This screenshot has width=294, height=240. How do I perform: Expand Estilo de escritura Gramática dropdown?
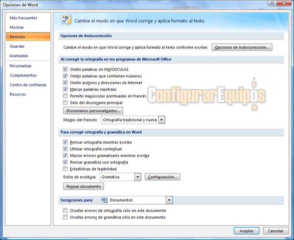pos(138,177)
